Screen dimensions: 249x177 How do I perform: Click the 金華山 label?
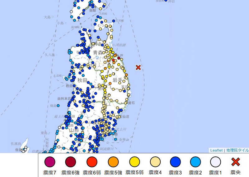pos(124,140)
